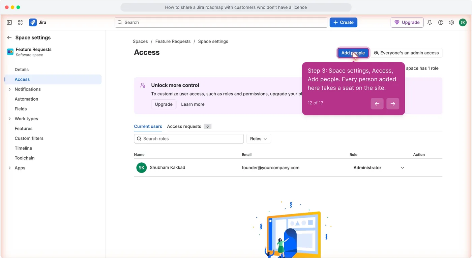472x258 pixels.
Task: Go to the next tour step arrow
Action: (x=393, y=104)
